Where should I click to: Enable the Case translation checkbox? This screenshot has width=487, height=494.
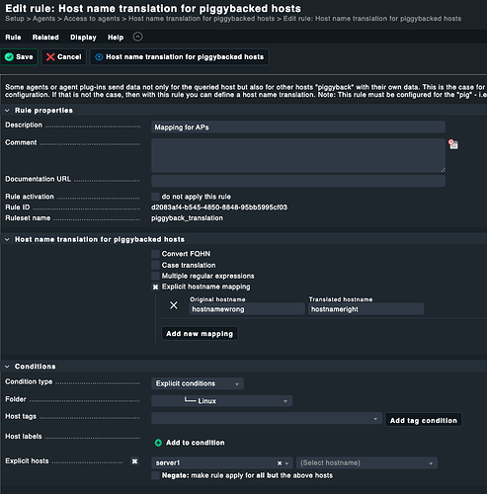(155, 265)
